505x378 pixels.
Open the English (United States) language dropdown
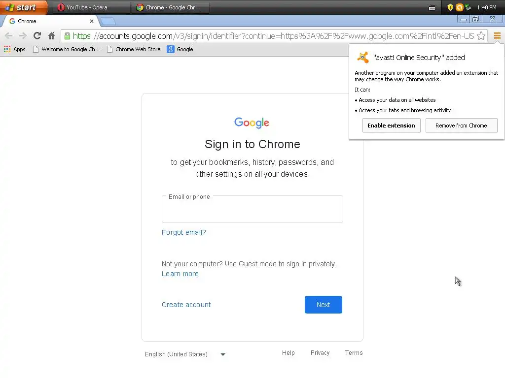pos(185,354)
